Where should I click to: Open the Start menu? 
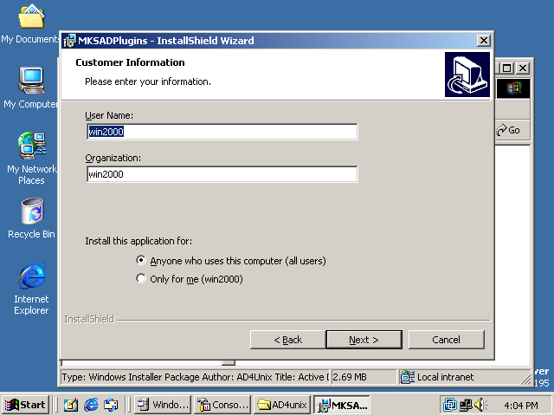tap(25, 405)
